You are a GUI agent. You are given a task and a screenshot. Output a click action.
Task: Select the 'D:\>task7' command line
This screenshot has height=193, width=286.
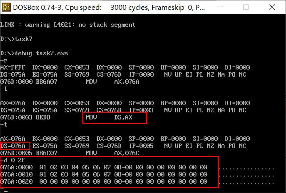(x=16, y=39)
